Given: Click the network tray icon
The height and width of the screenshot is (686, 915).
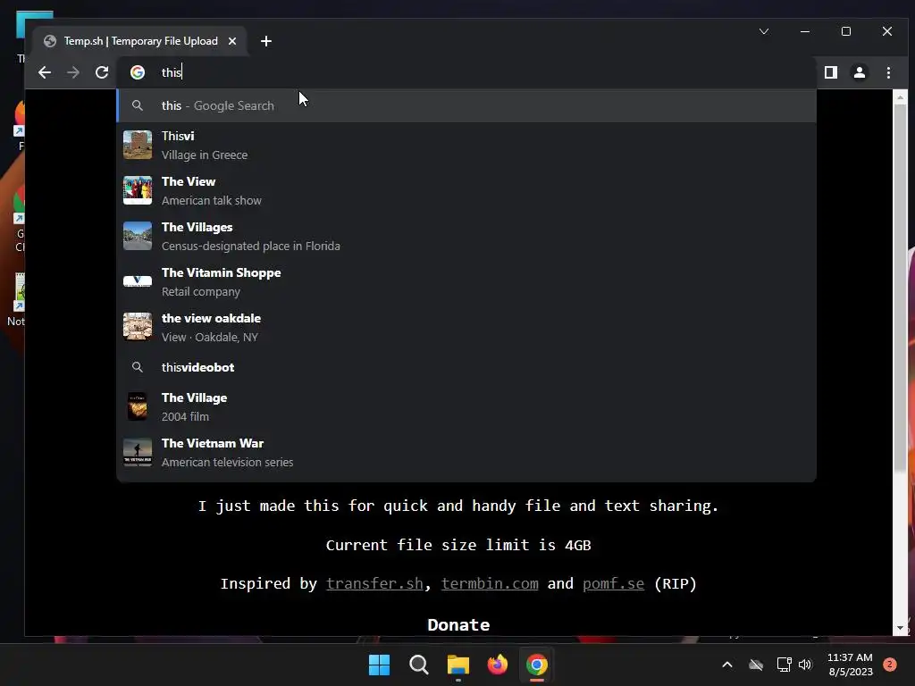Looking at the screenshot, I should pos(784,665).
